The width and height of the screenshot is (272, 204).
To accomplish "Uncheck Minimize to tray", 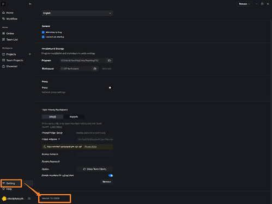I will [x=43, y=32].
